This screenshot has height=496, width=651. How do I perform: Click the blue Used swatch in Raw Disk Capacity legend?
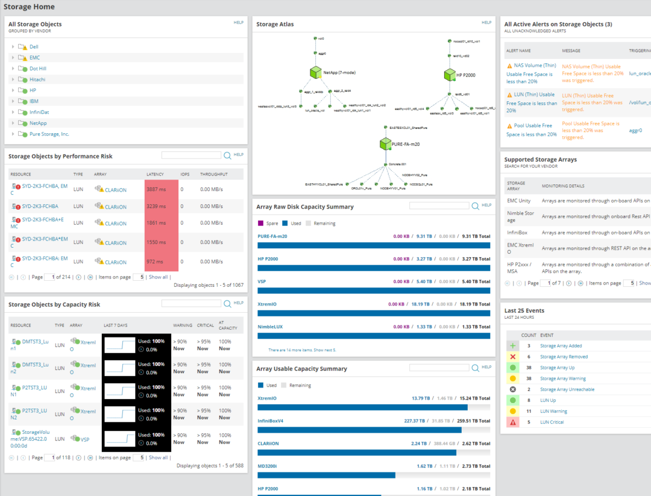point(285,224)
